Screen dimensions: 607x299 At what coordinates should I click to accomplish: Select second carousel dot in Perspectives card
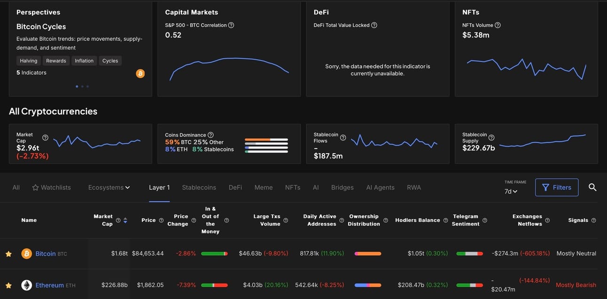point(82,87)
